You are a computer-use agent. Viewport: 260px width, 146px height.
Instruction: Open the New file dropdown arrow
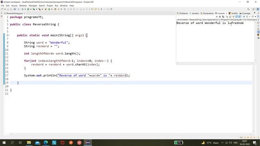coord(5,9)
